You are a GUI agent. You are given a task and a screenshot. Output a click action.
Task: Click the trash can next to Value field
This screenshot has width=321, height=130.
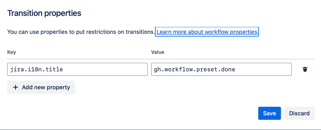click(x=305, y=69)
